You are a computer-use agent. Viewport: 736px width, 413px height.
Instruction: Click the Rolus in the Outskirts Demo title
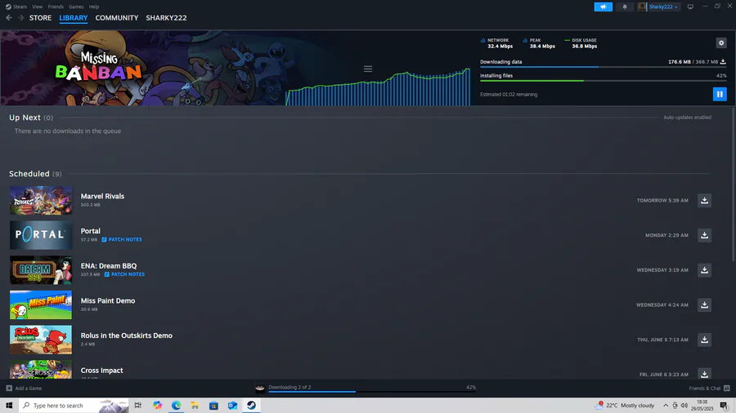click(126, 335)
